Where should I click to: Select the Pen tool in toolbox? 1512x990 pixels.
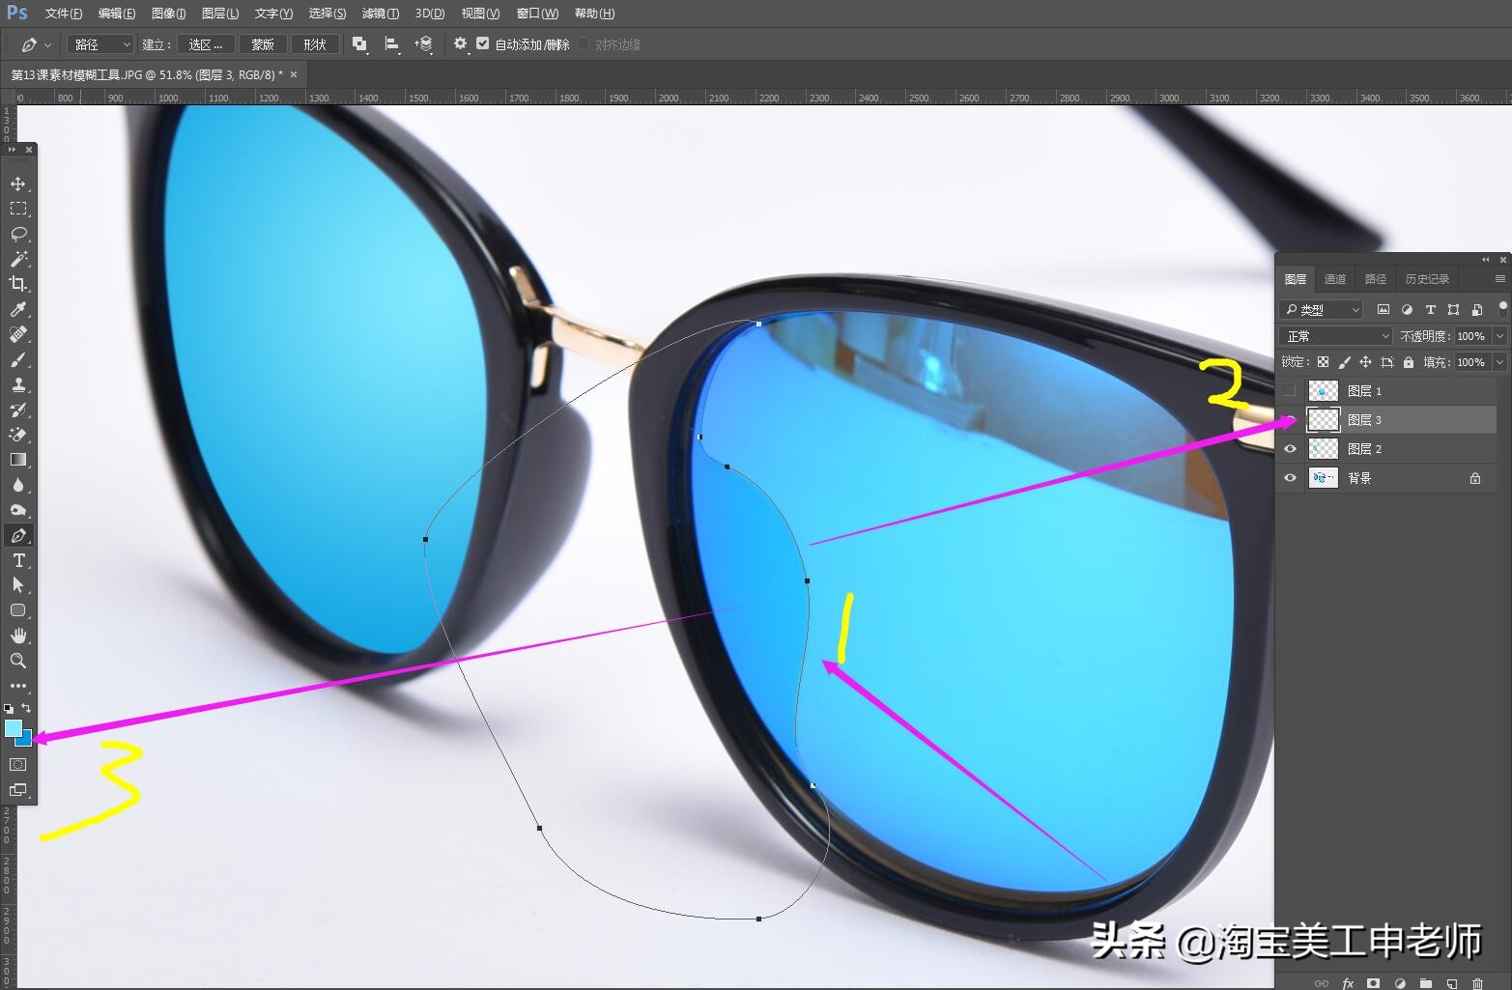(x=17, y=535)
